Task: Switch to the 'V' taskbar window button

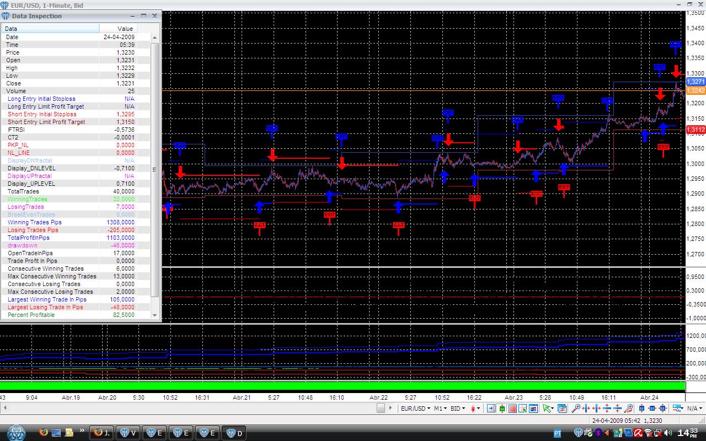Action: pyautogui.click(x=127, y=433)
